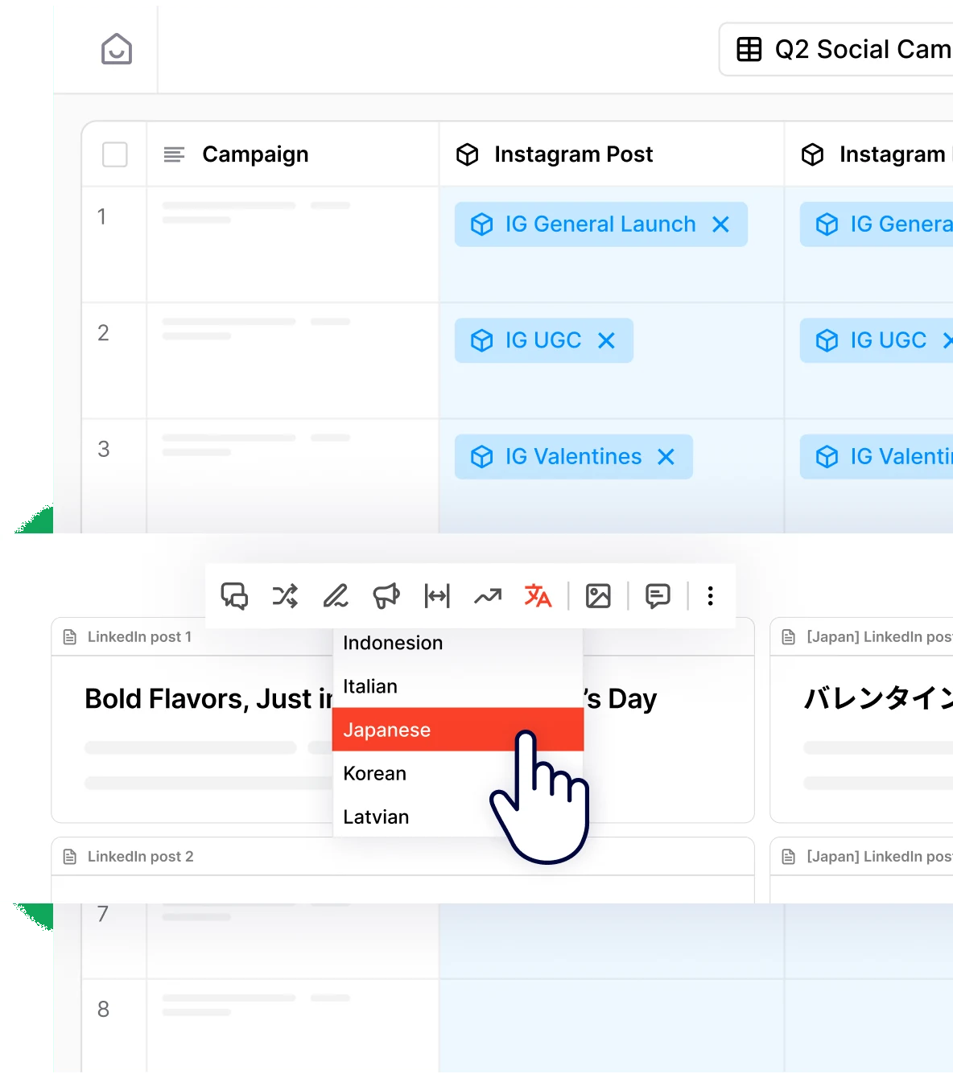Open the LinkedIn post 1 card title

[x=139, y=637]
